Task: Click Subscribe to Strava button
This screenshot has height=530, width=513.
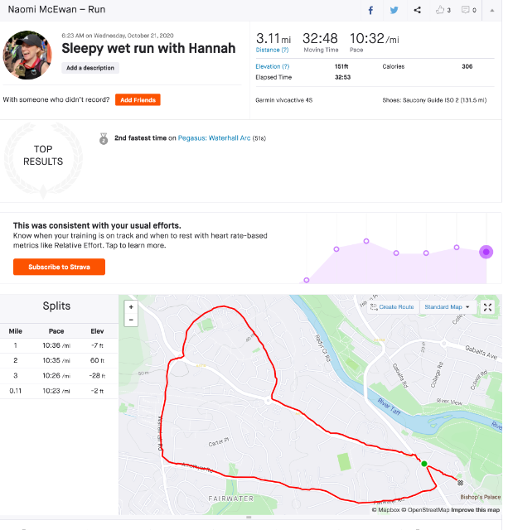Action: click(x=59, y=267)
